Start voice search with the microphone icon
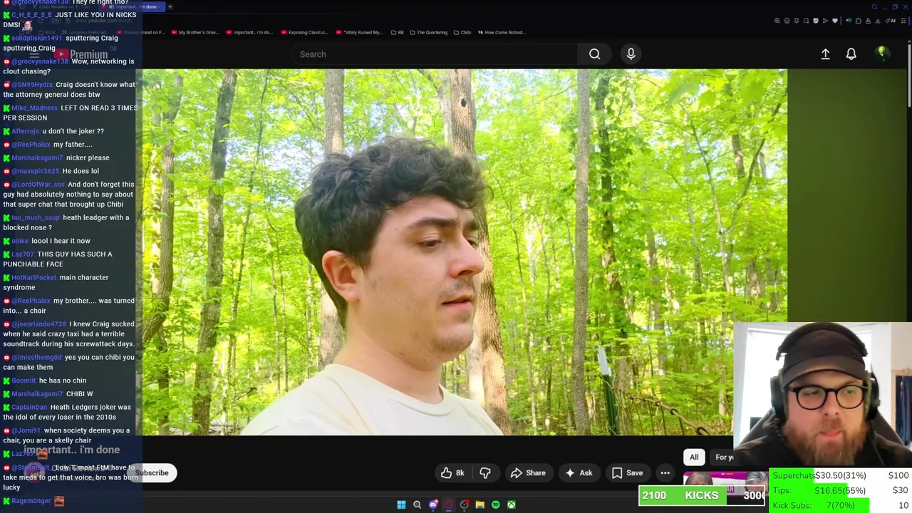This screenshot has height=513, width=912. coord(631,54)
